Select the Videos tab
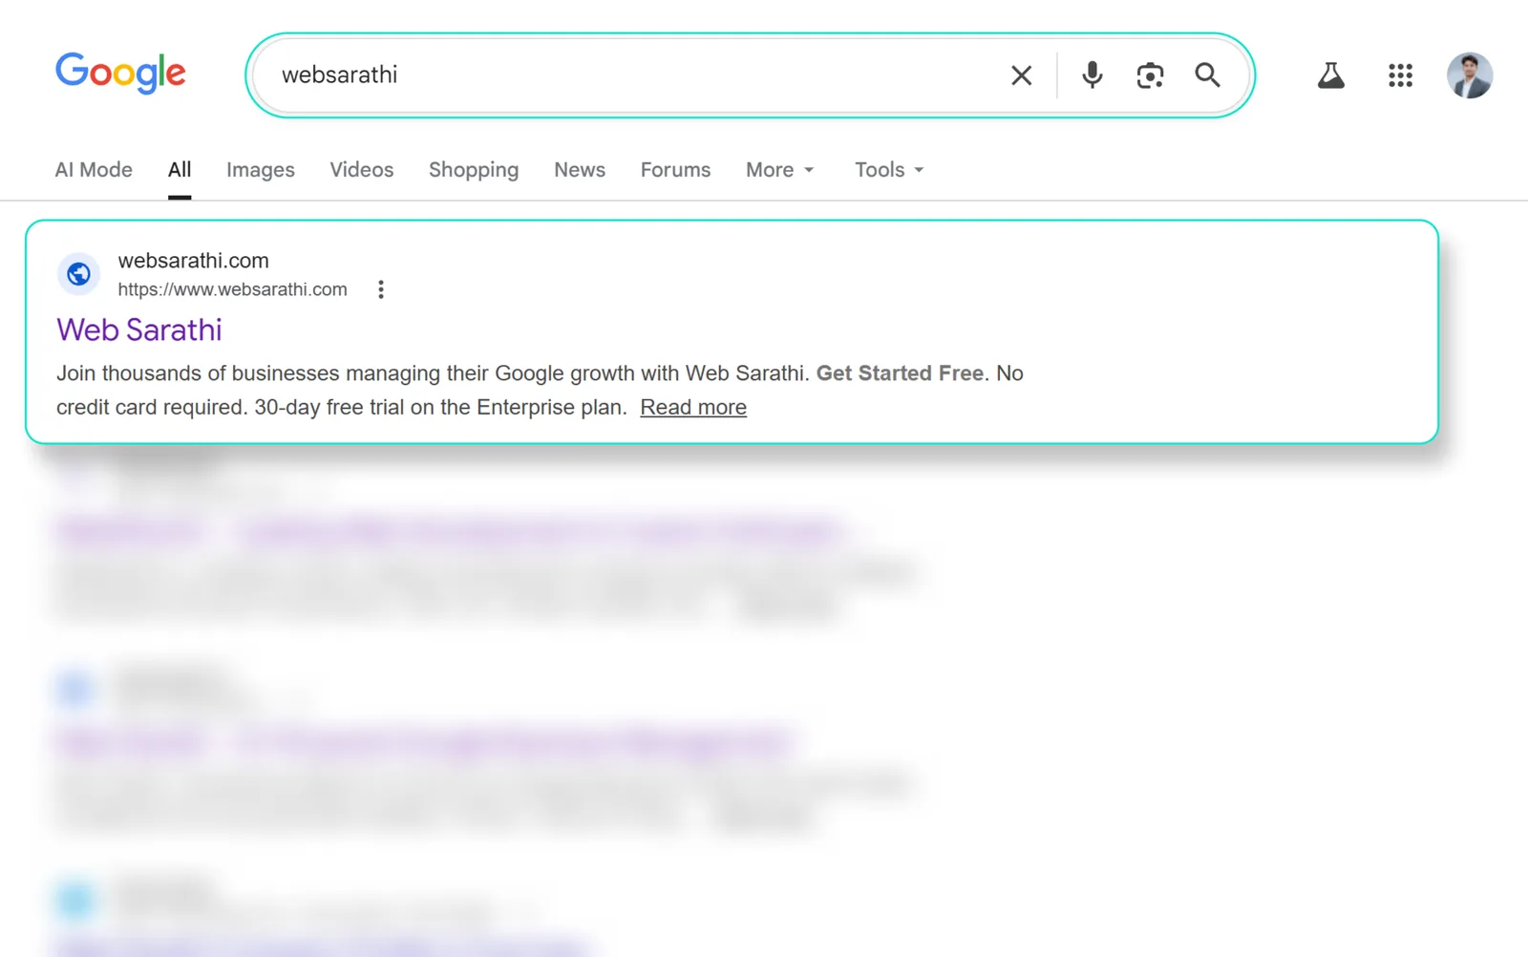1528x957 pixels. click(x=361, y=170)
